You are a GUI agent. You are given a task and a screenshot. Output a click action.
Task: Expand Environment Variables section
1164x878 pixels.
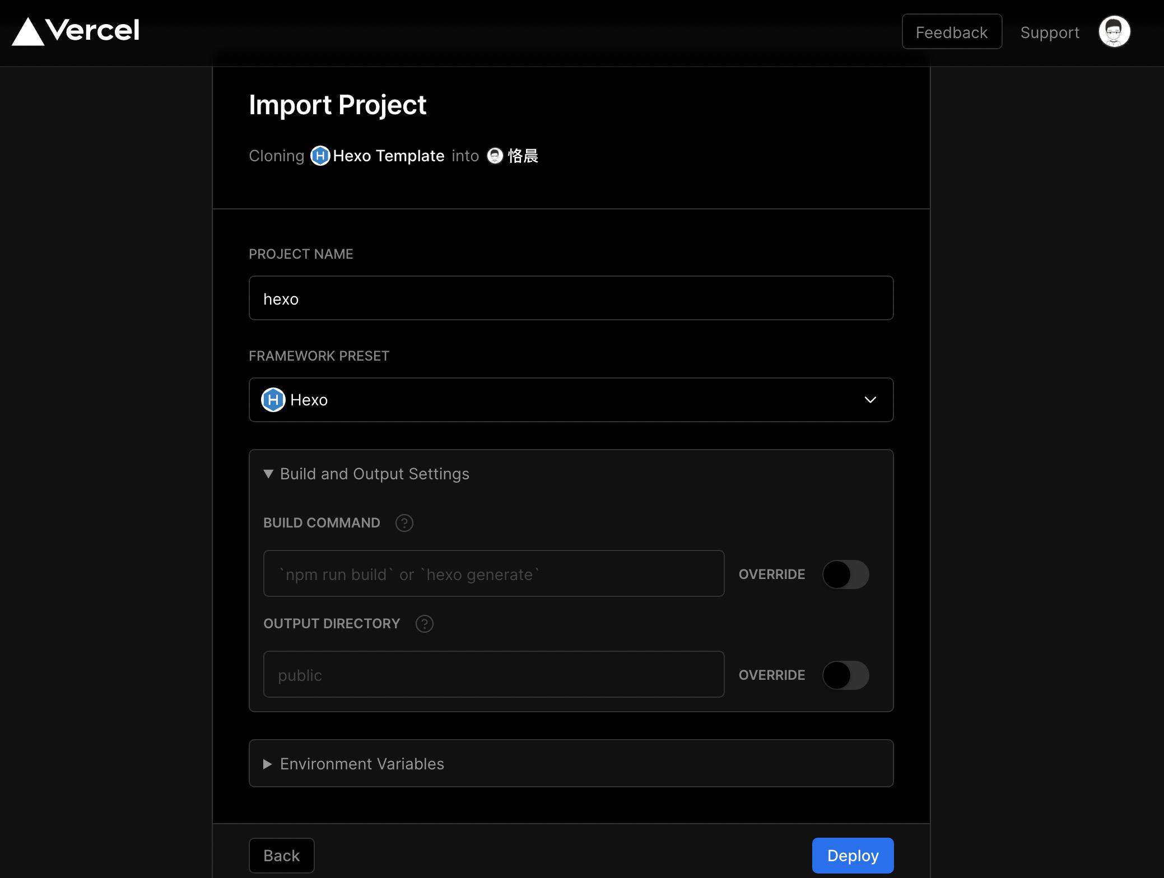pos(354,764)
